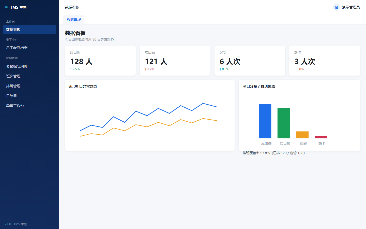This screenshot has width=366, height=229.
Task: Open 日结果 menu item
Action: [29, 96]
